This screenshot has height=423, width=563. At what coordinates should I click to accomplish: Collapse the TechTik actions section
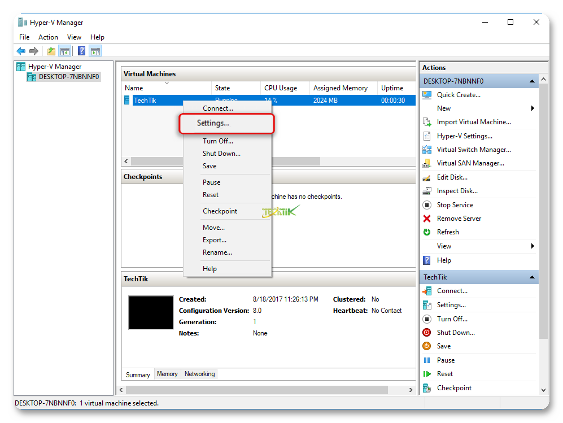pyautogui.click(x=532, y=277)
